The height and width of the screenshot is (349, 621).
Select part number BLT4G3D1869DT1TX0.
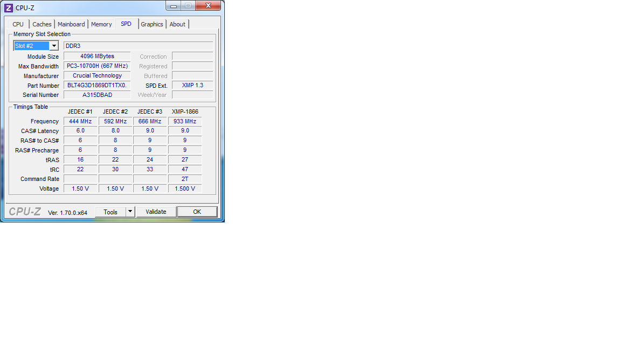(x=97, y=85)
